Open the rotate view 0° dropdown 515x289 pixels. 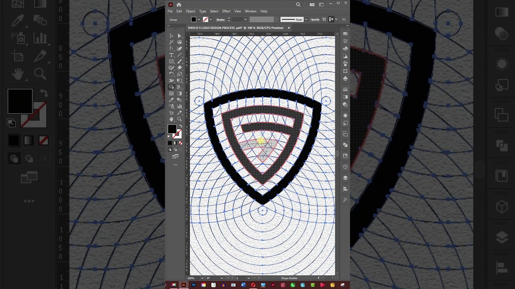click(x=222, y=278)
